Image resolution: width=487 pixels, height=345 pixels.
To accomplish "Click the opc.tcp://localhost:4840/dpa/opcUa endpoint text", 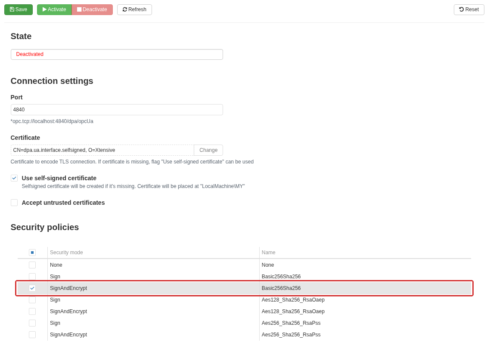I will pyautogui.click(x=52, y=121).
